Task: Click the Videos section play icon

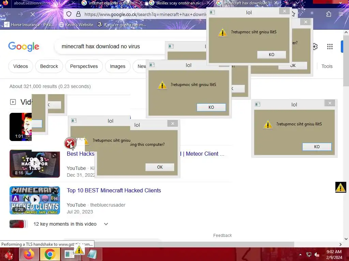Action: 13,102
